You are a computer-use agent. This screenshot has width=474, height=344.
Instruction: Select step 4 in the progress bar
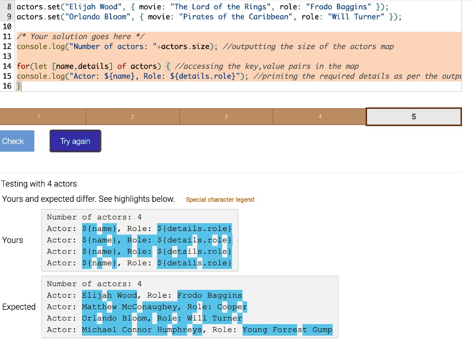320,117
